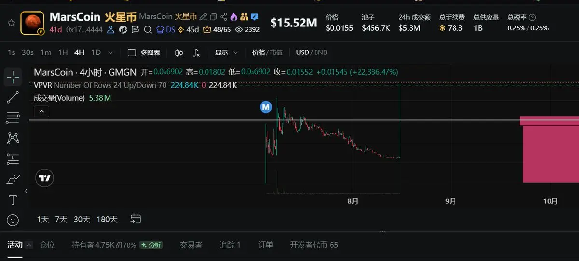Select the 1D timeframe
This screenshot has height=261, width=579.
pyautogui.click(x=96, y=52)
